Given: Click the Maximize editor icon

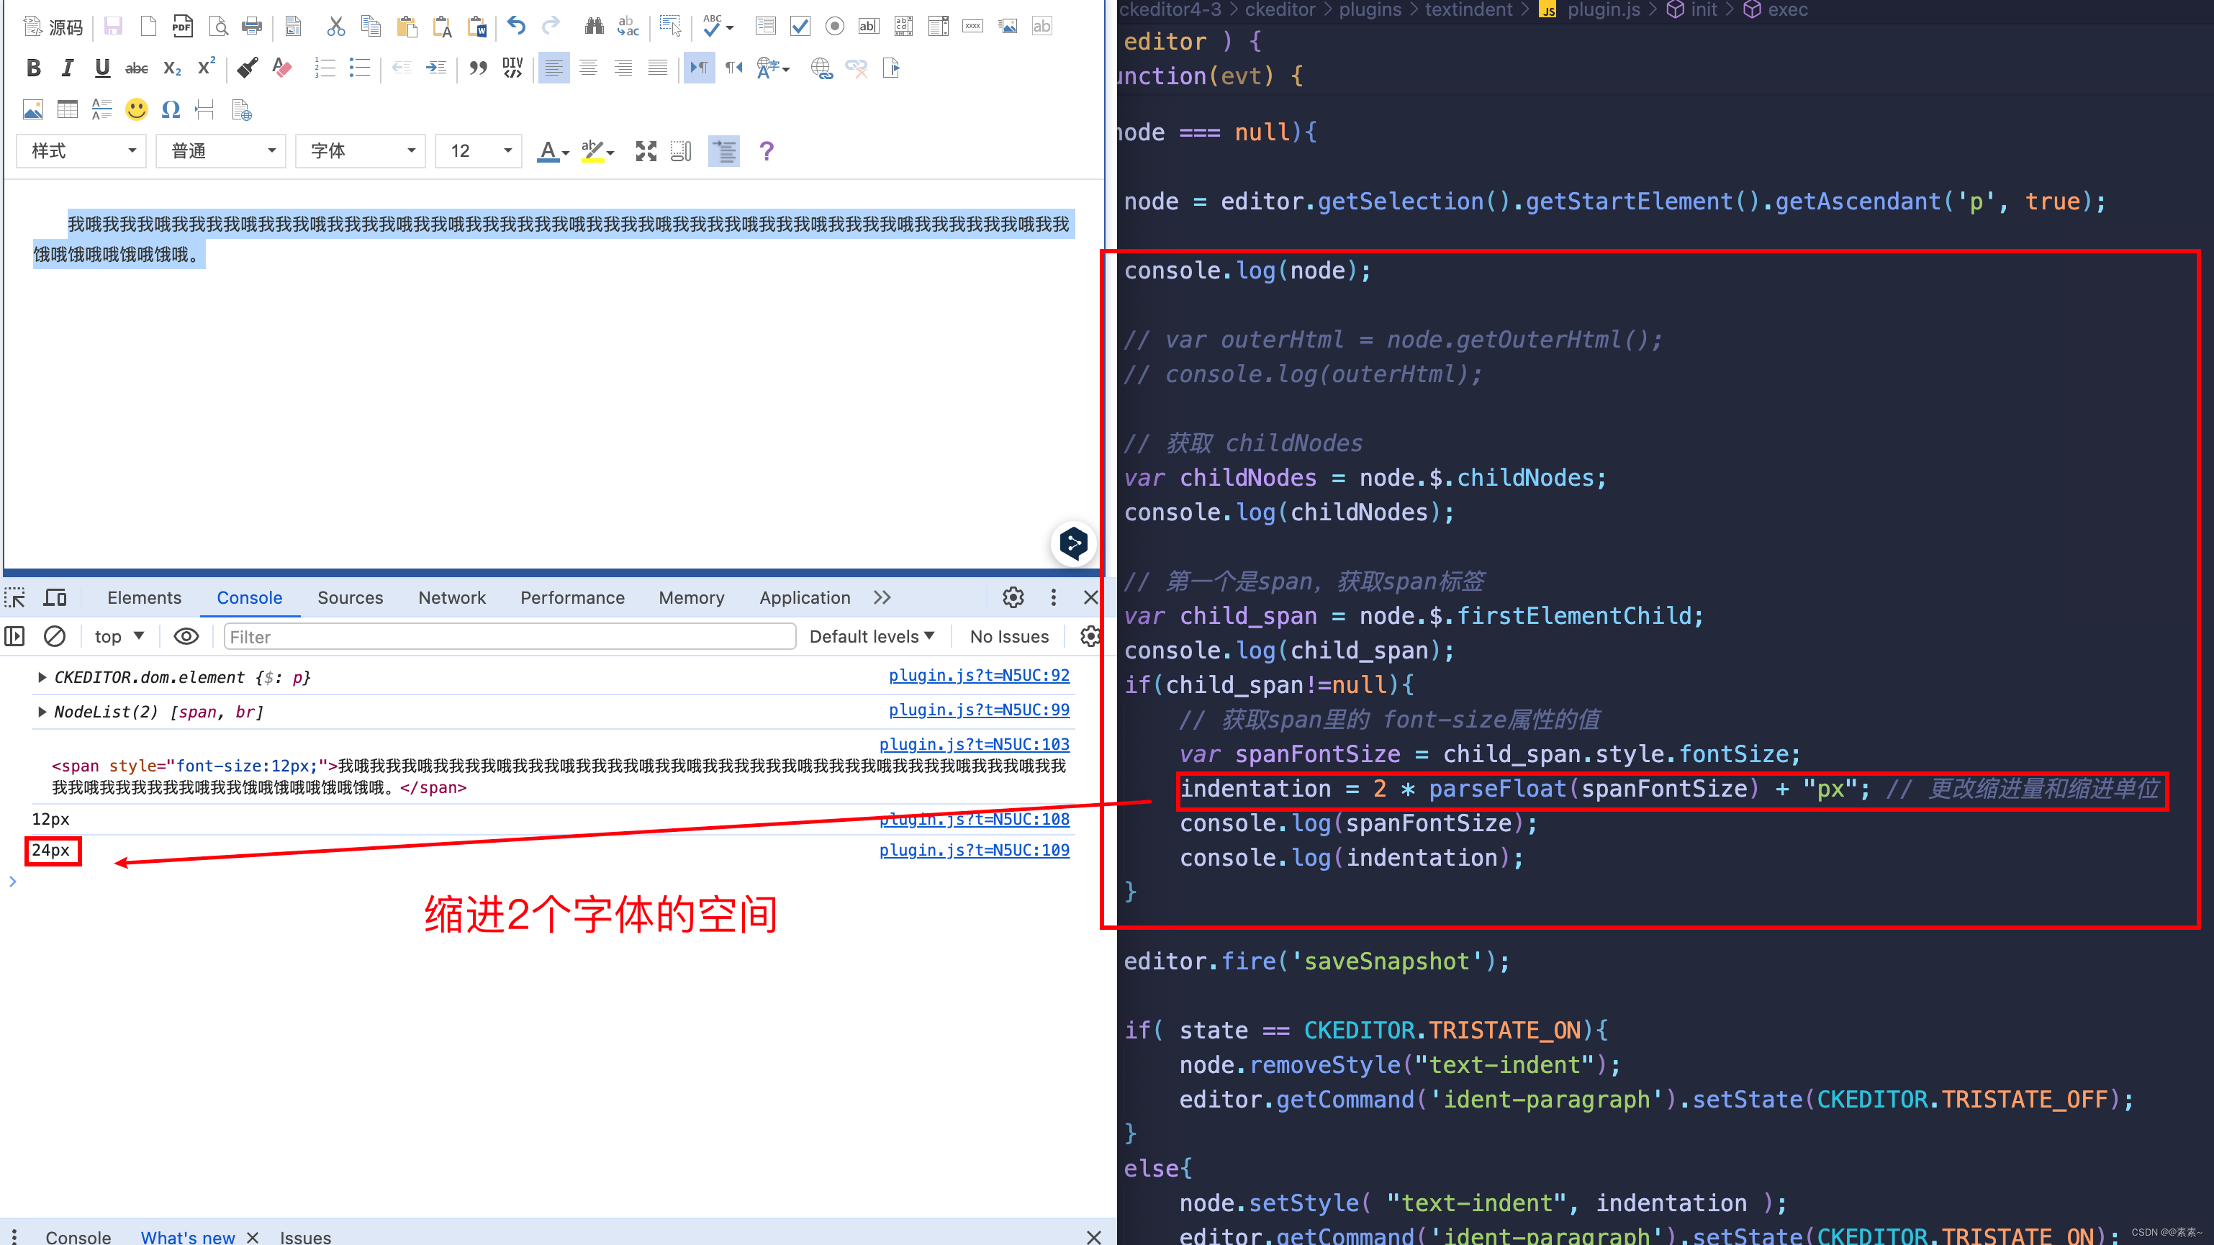Looking at the screenshot, I should pos(646,151).
